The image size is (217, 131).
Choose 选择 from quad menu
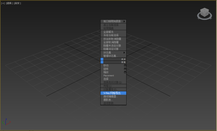coord(113,79)
